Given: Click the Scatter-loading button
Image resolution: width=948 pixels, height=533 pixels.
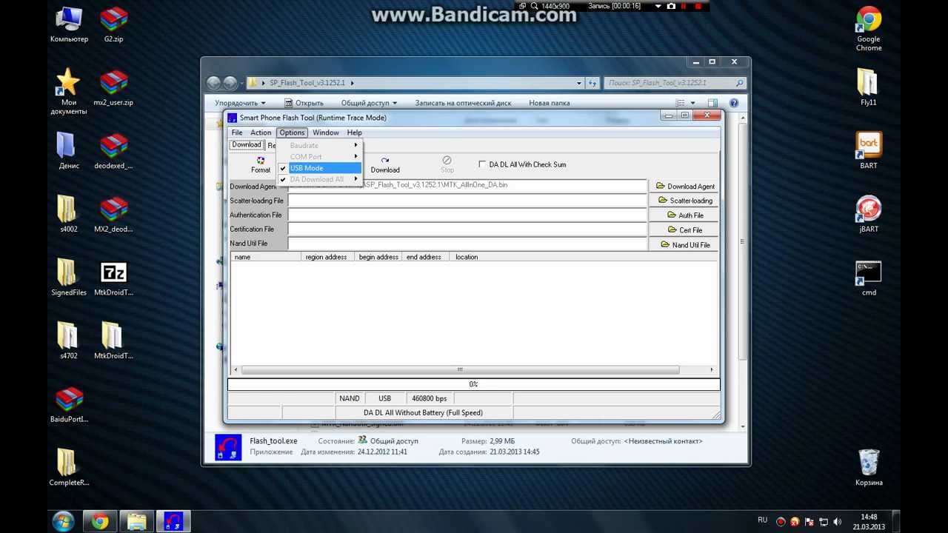Looking at the screenshot, I should tap(685, 201).
